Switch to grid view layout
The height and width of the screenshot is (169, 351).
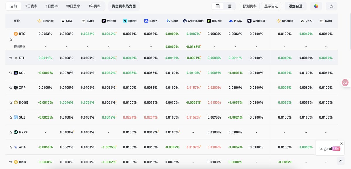[x=229, y=6]
